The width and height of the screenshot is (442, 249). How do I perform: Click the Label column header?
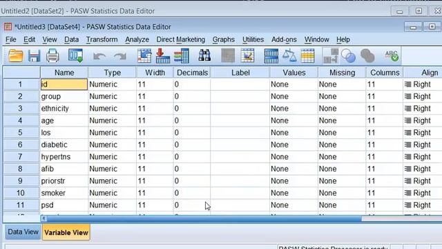coord(240,73)
